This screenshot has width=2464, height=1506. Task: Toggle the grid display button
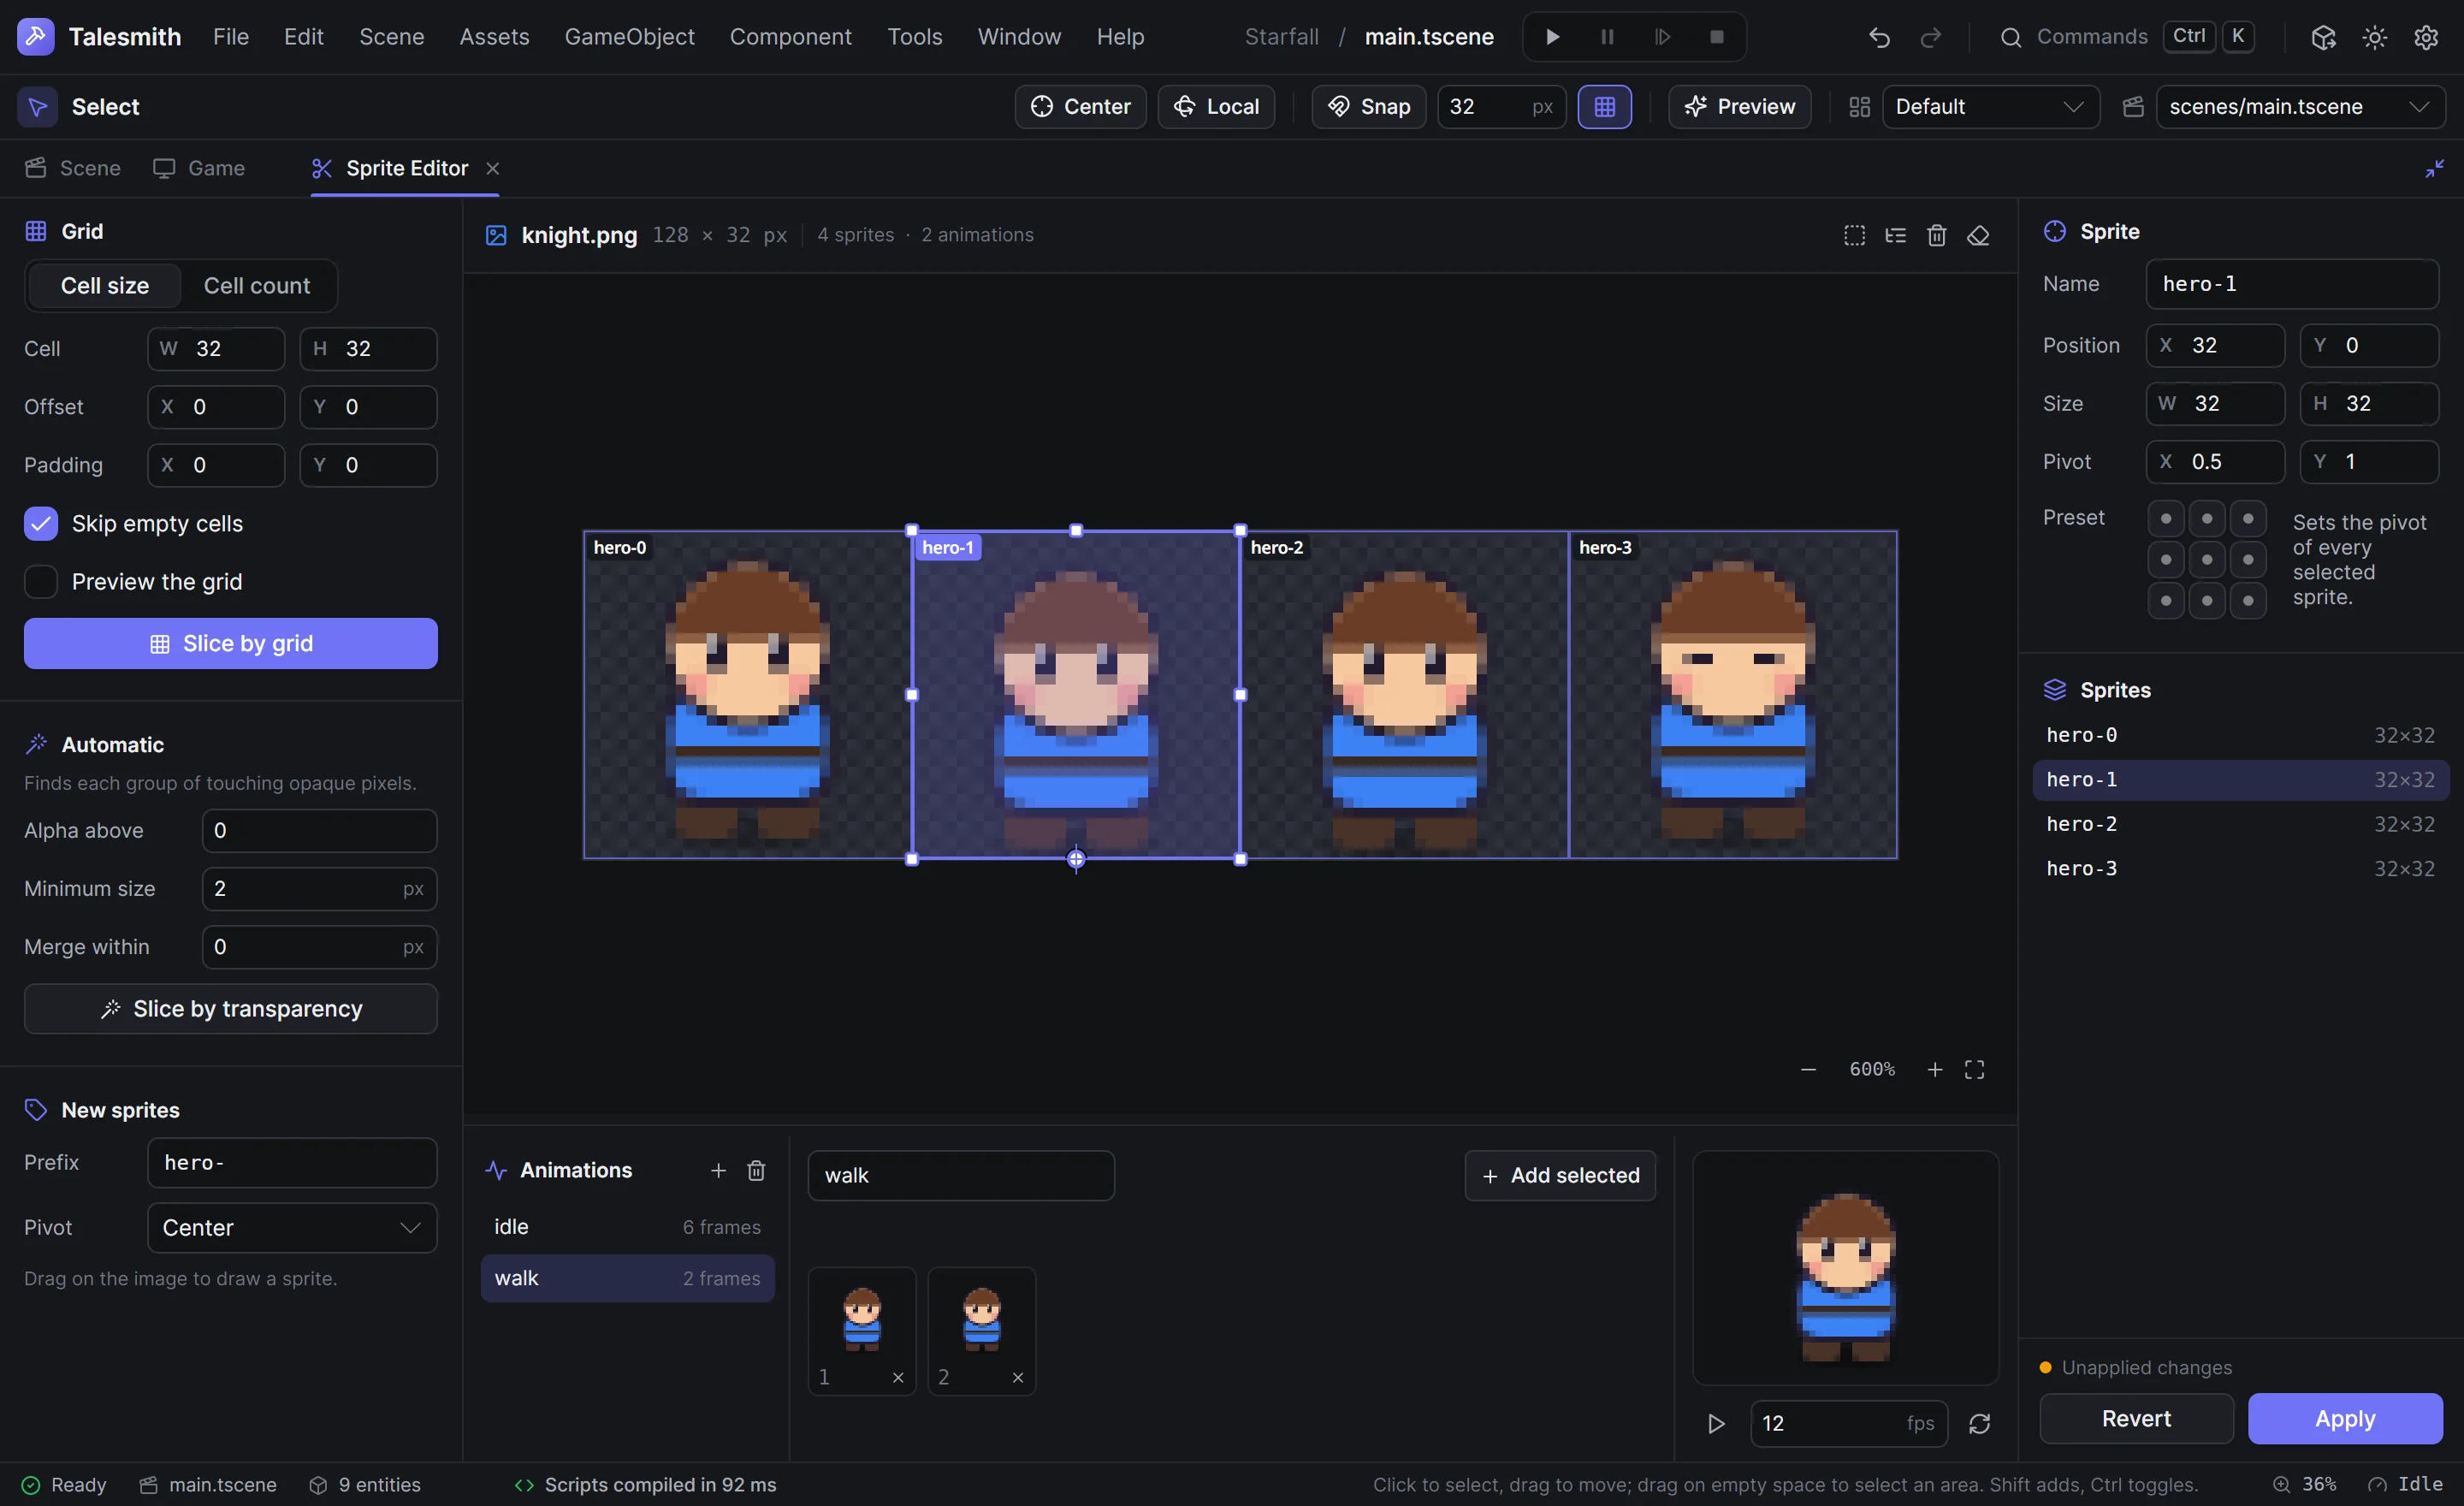point(1605,107)
